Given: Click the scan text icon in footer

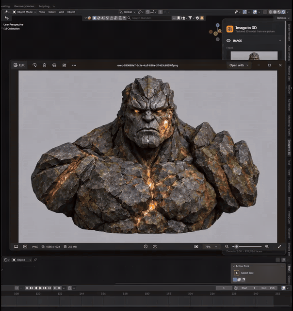Looking at the screenshot, I should point(155,246).
